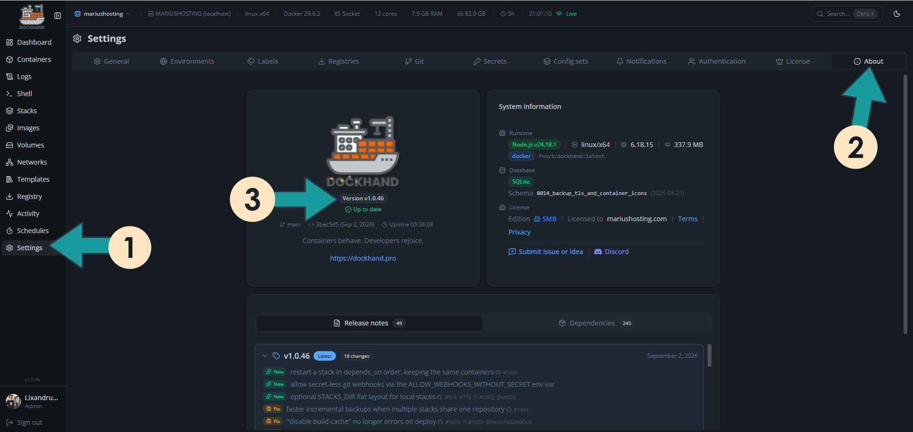
Task: Click the Dockhand logo in sidebar top
Action: click(x=32, y=17)
